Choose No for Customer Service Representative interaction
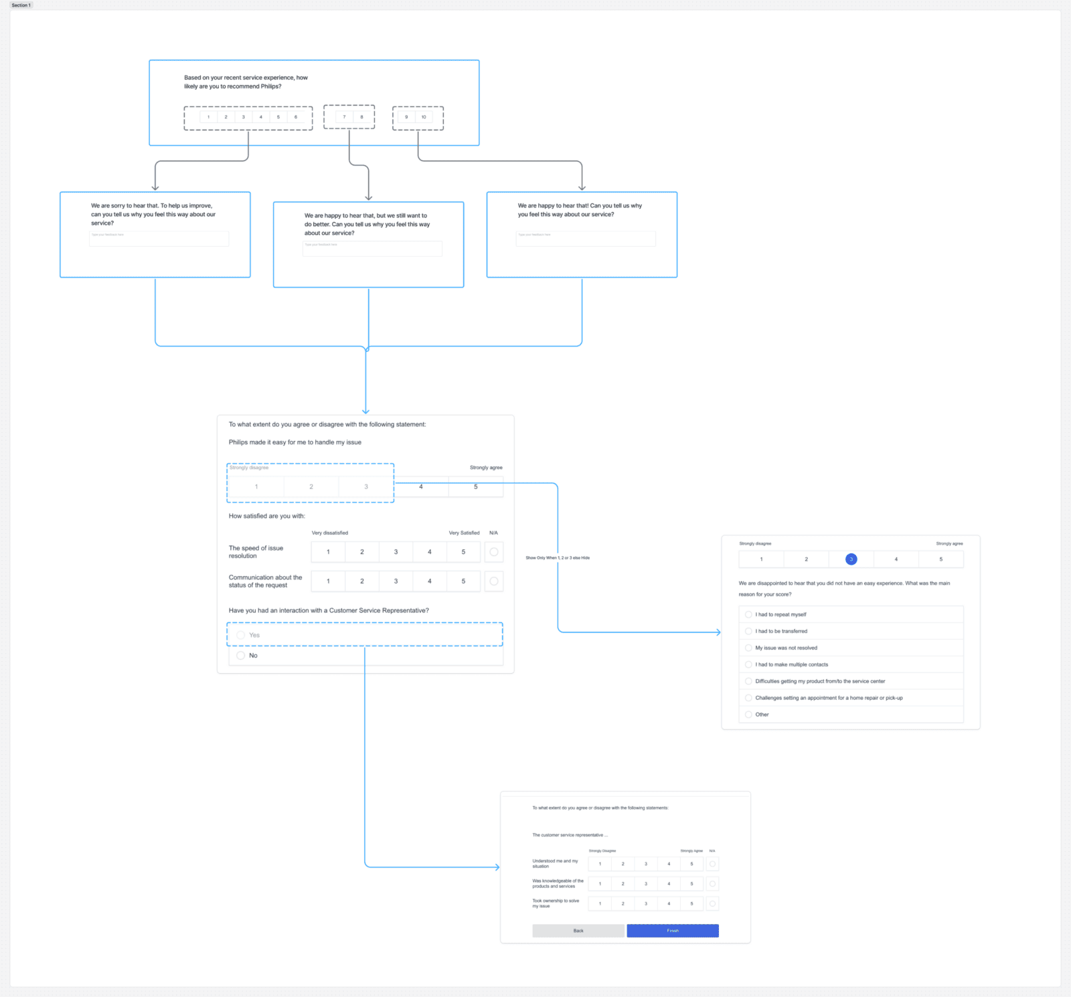The height and width of the screenshot is (997, 1071). (365, 655)
